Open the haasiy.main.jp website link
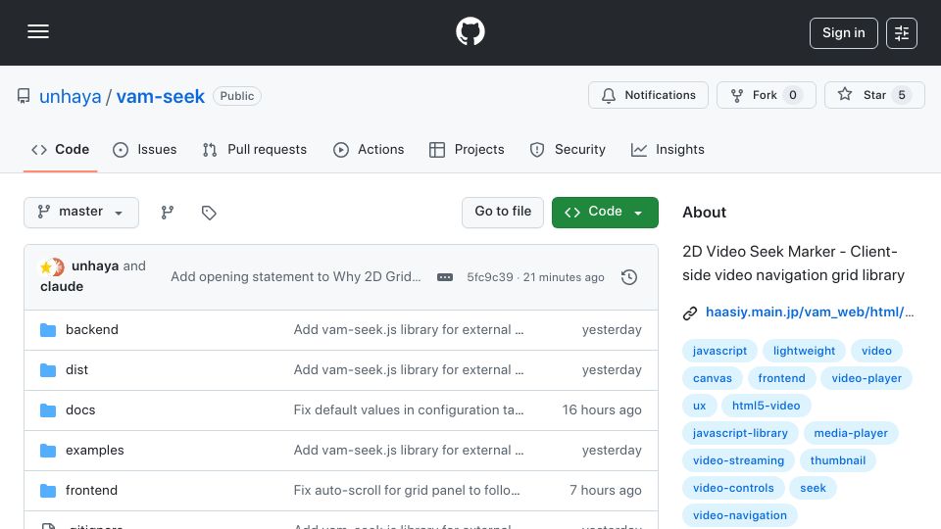941x529 pixels. tap(810, 312)
